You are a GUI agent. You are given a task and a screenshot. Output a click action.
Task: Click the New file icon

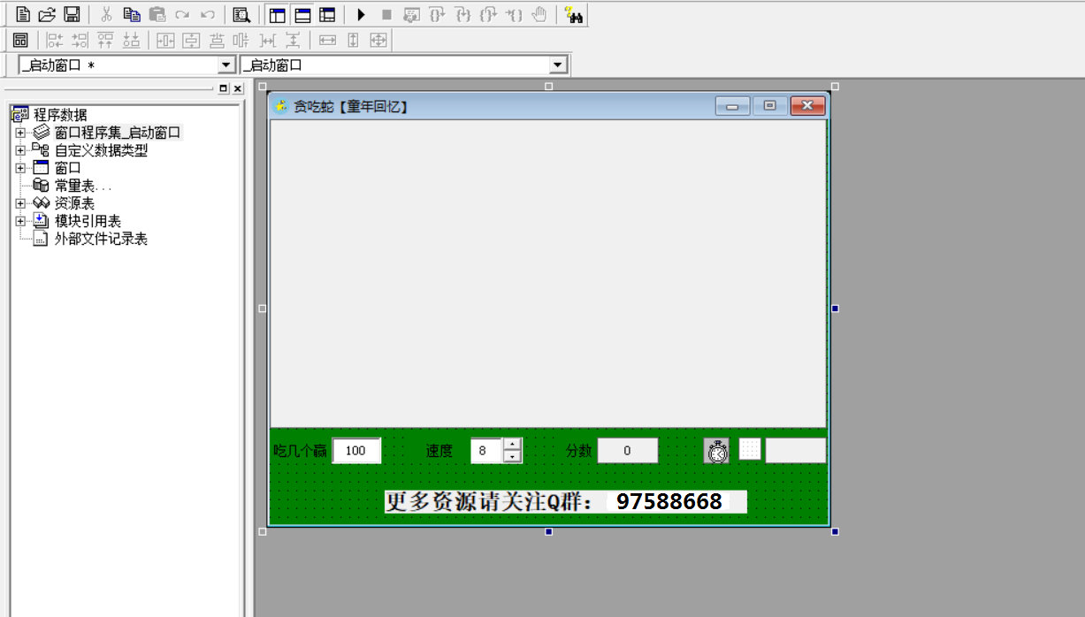click(23, 14)
